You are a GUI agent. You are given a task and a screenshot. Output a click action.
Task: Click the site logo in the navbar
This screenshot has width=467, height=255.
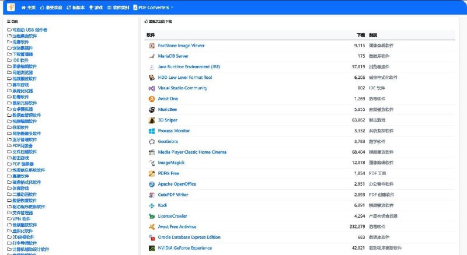11,7
